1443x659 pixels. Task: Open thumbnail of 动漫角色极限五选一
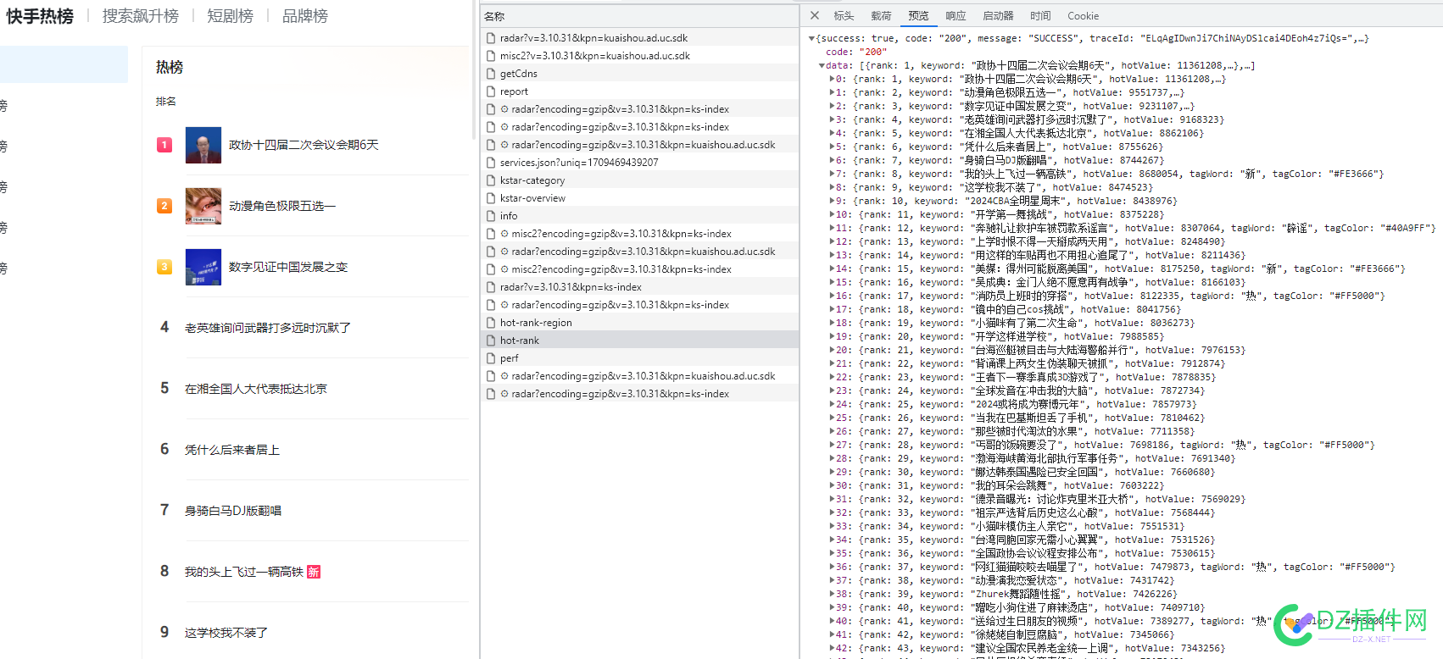click(x=203, y=206)
